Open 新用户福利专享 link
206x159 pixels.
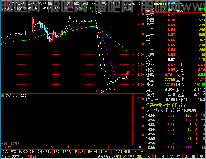point(108,156)
